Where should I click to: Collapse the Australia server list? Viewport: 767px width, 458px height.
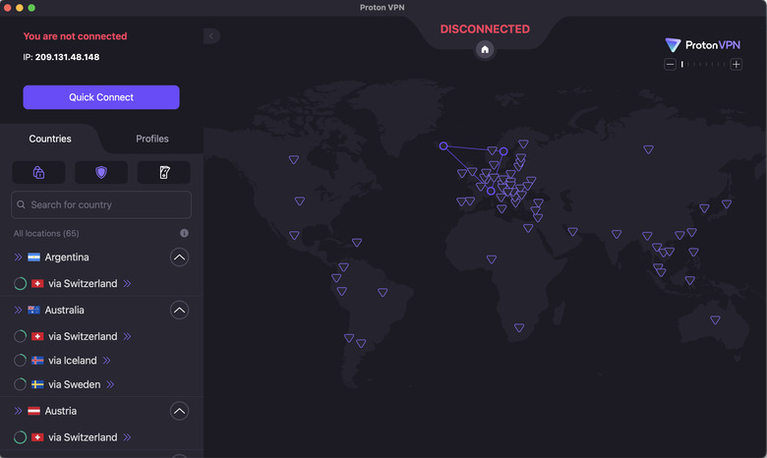tap(180, 310)
